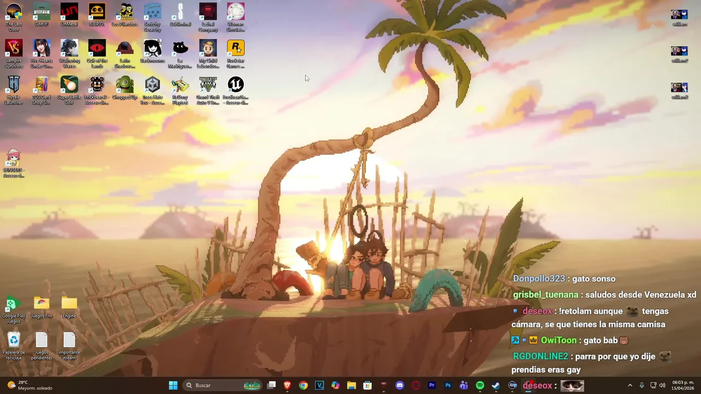
Task: Open the Backrooms shortcut
Action: [x=152, y=52]
